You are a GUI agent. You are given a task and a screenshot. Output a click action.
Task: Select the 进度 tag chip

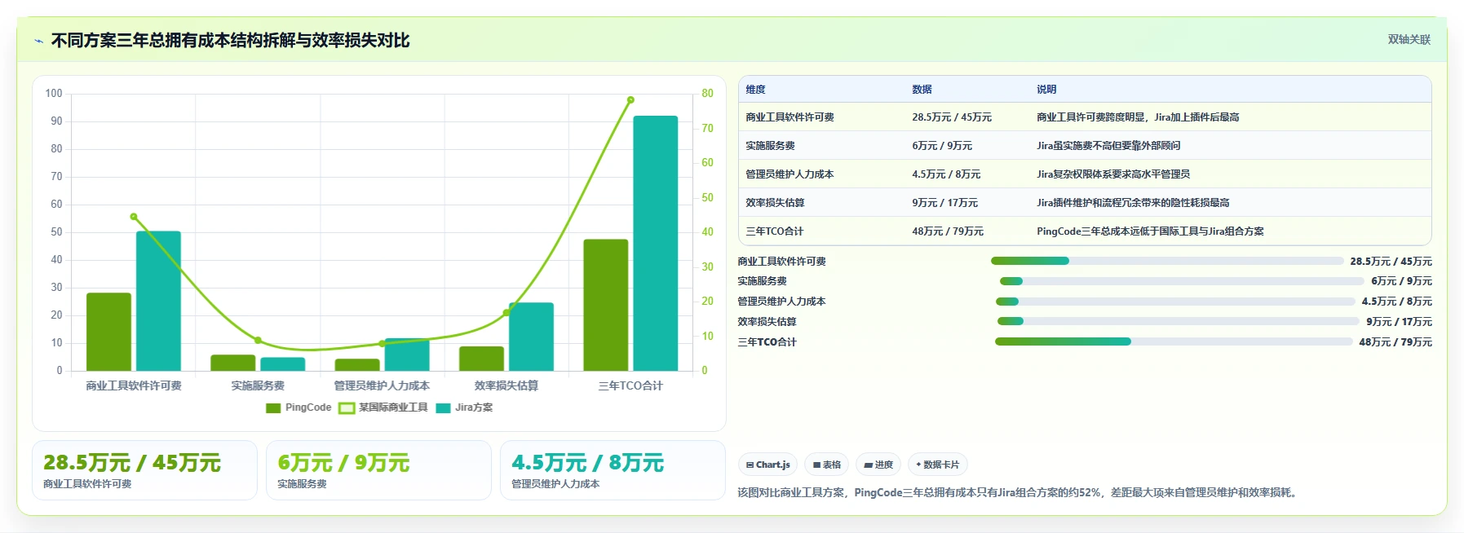coord(878,465)
